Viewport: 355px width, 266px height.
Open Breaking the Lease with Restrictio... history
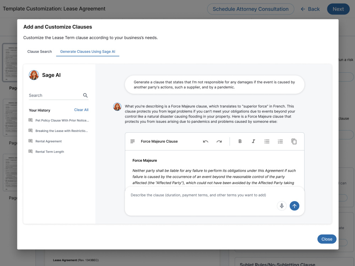tap(61, 131)
